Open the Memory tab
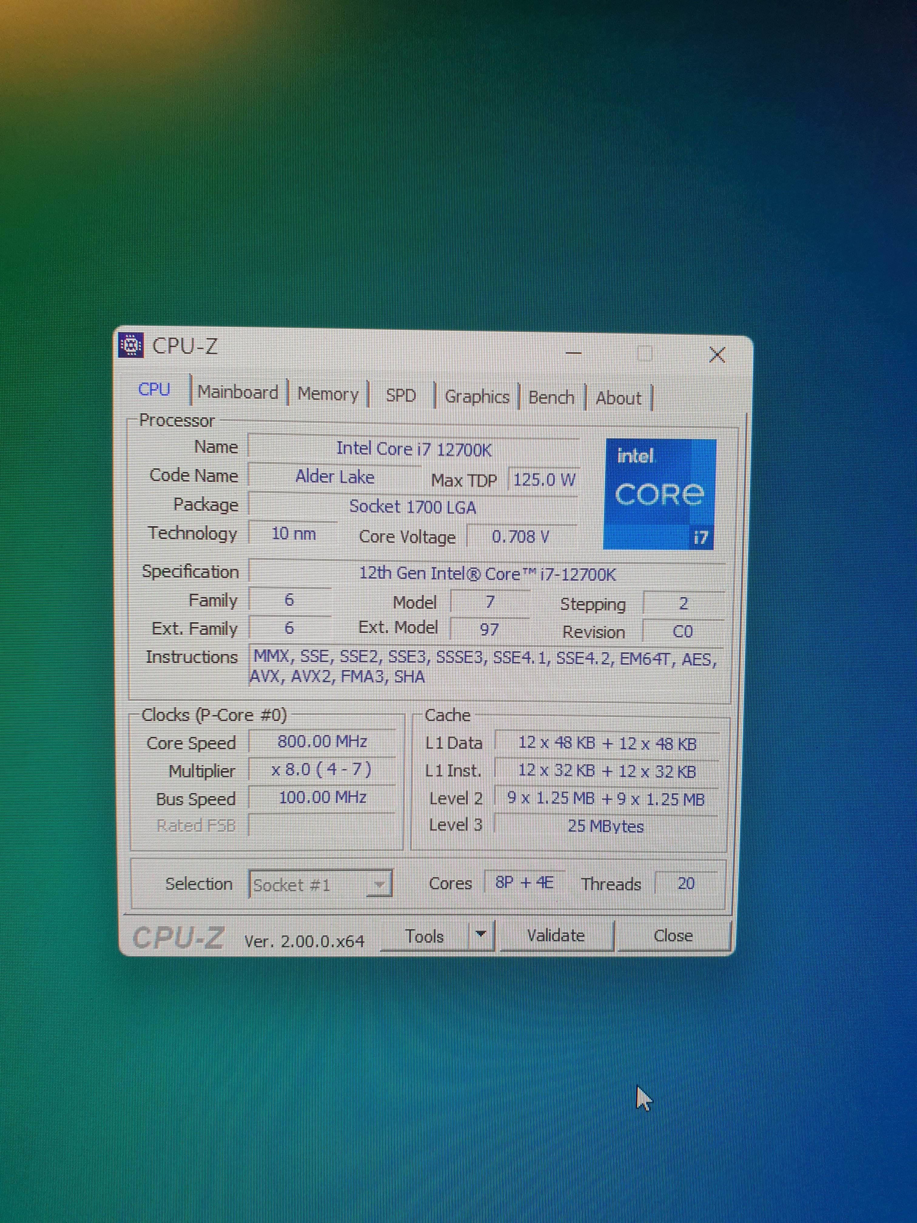 click(328, 394)
